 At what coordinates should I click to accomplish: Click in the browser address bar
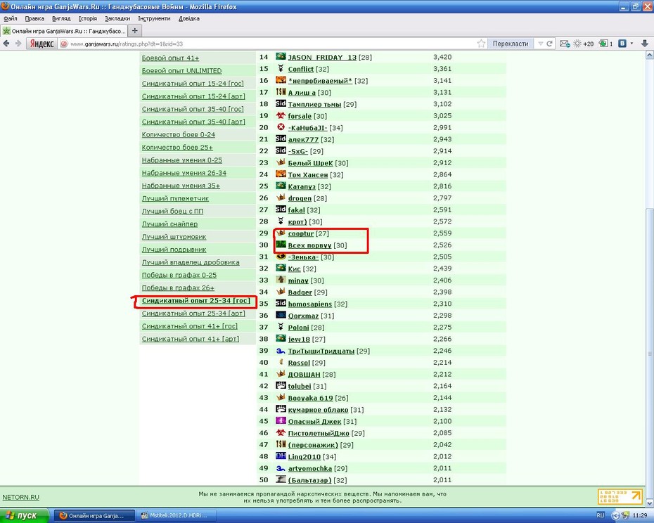267,44
